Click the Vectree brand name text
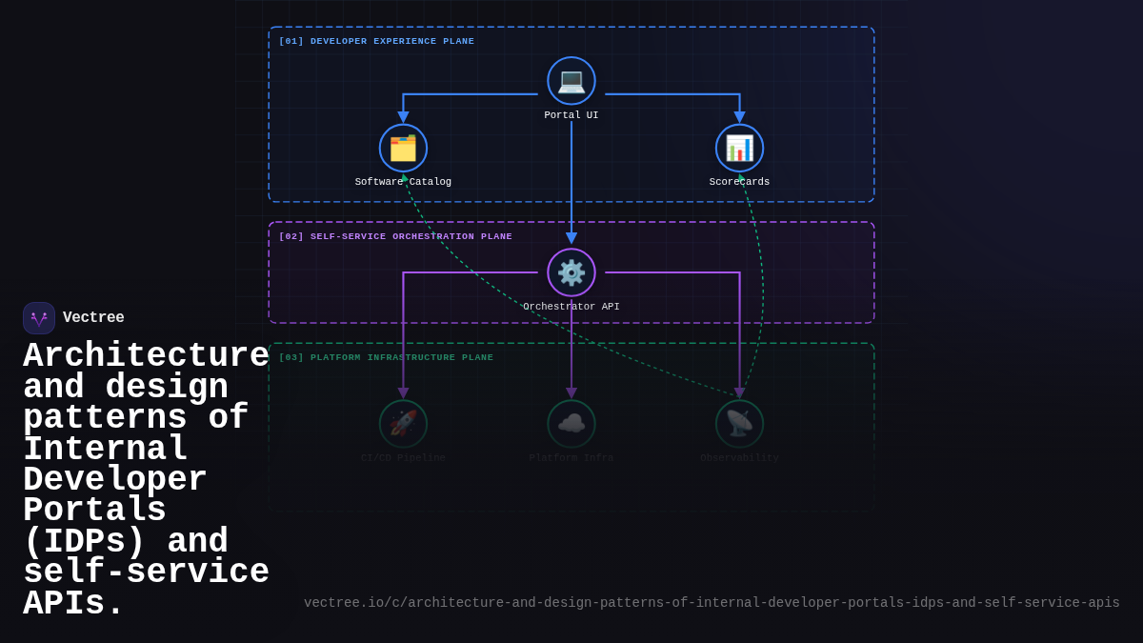 pyautogui.click(x=93, y=317)
